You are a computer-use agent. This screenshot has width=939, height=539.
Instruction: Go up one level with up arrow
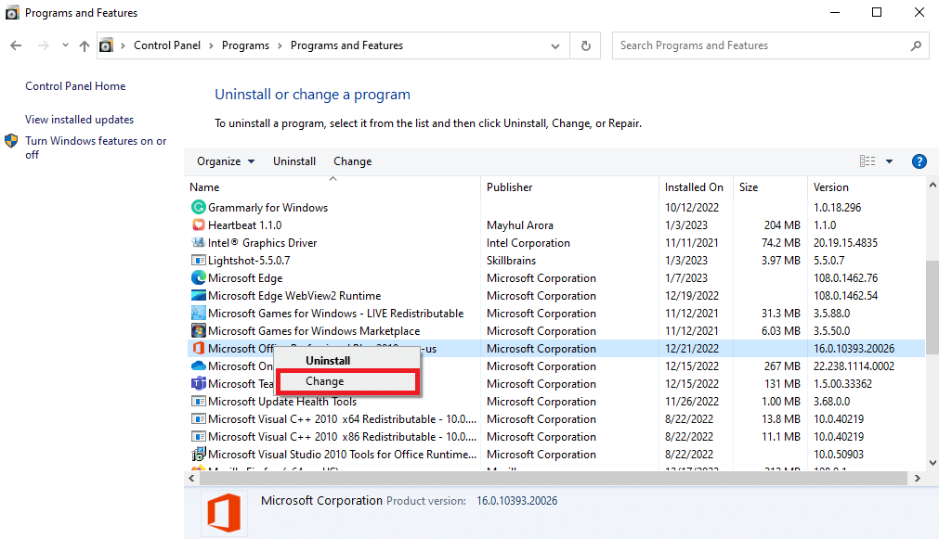[x=85, y=45]
